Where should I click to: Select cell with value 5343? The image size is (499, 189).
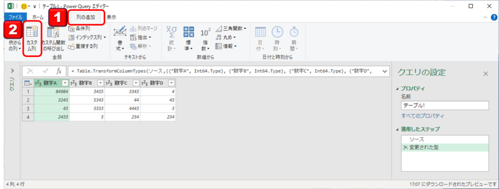click(87, 100)
